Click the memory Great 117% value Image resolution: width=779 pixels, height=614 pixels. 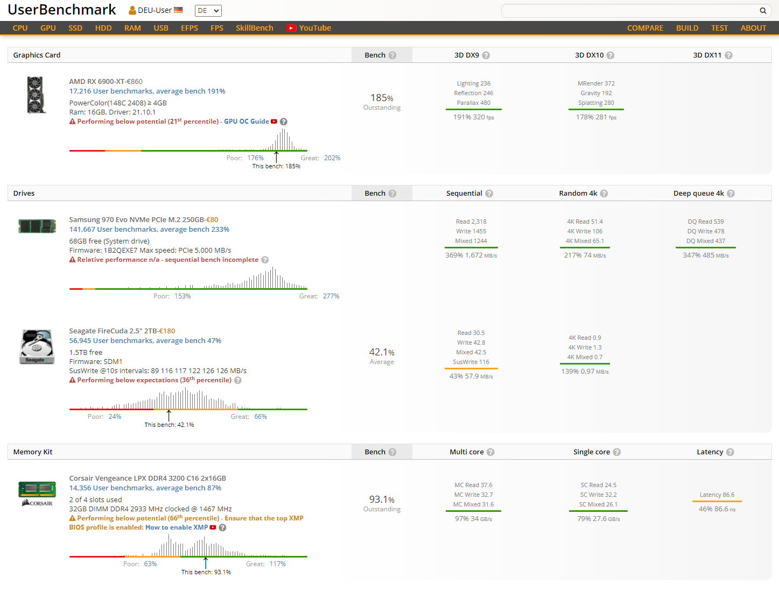[278, 564]
